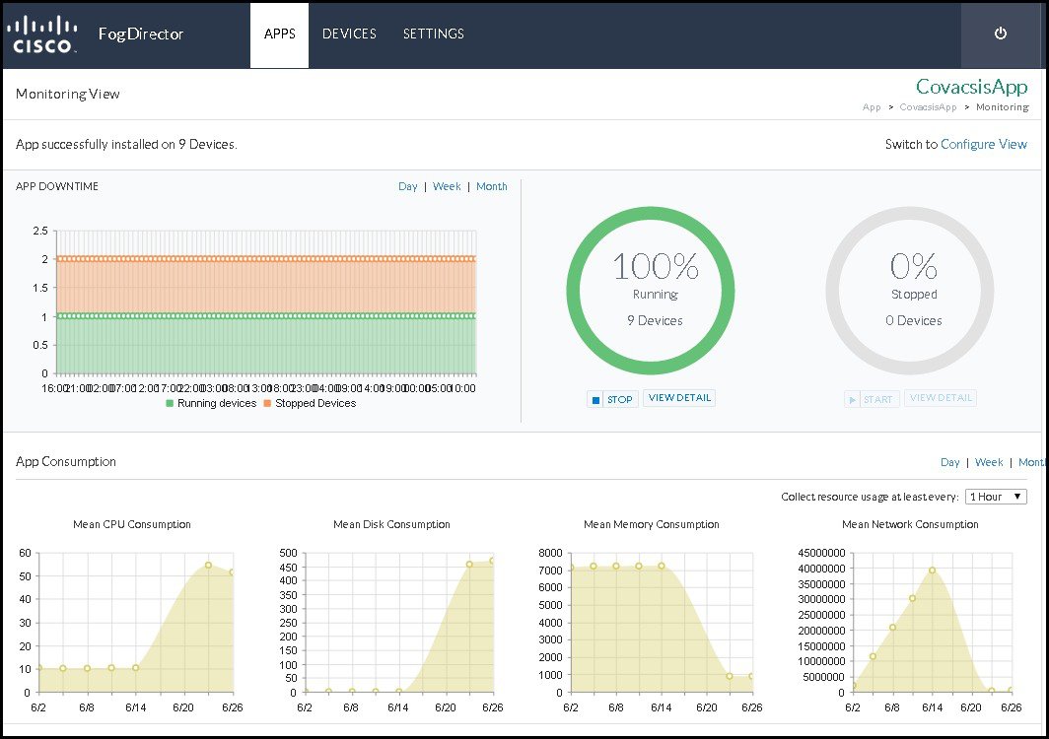Toggle Running devices legend green swatch
The height and width of the screenshot is (739, 1049).
click(170, 403)
